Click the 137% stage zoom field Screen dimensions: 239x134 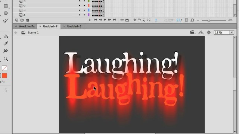coord(222,32)
